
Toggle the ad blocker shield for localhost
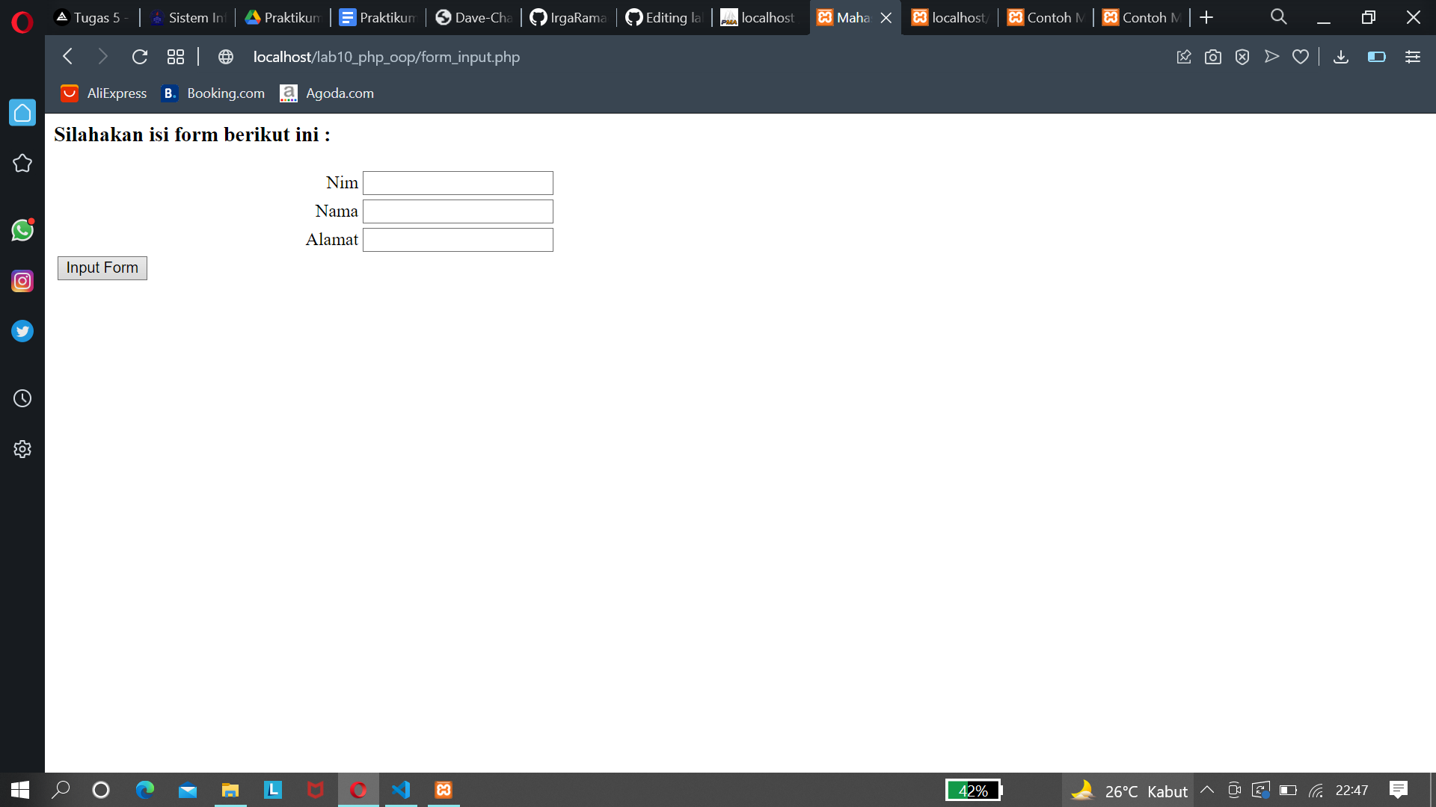pyautogui.click(x=1242, y=56)
